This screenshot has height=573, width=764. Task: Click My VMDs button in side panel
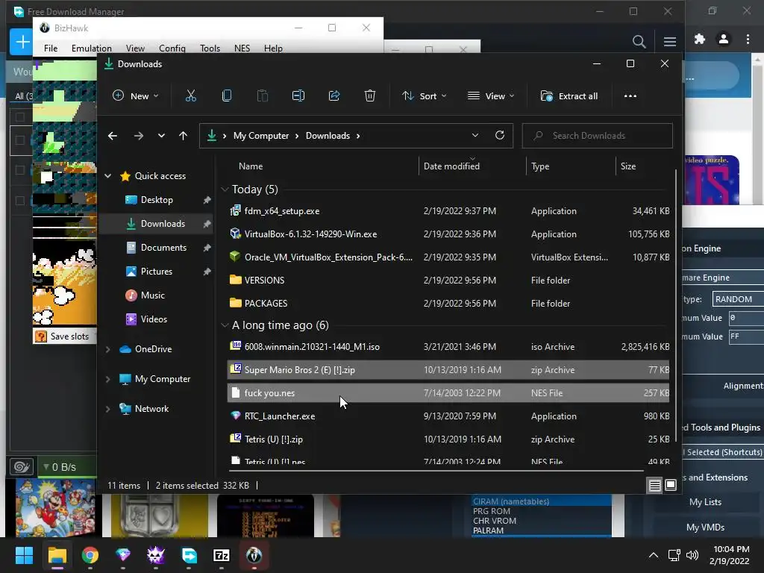click(705, 527)
